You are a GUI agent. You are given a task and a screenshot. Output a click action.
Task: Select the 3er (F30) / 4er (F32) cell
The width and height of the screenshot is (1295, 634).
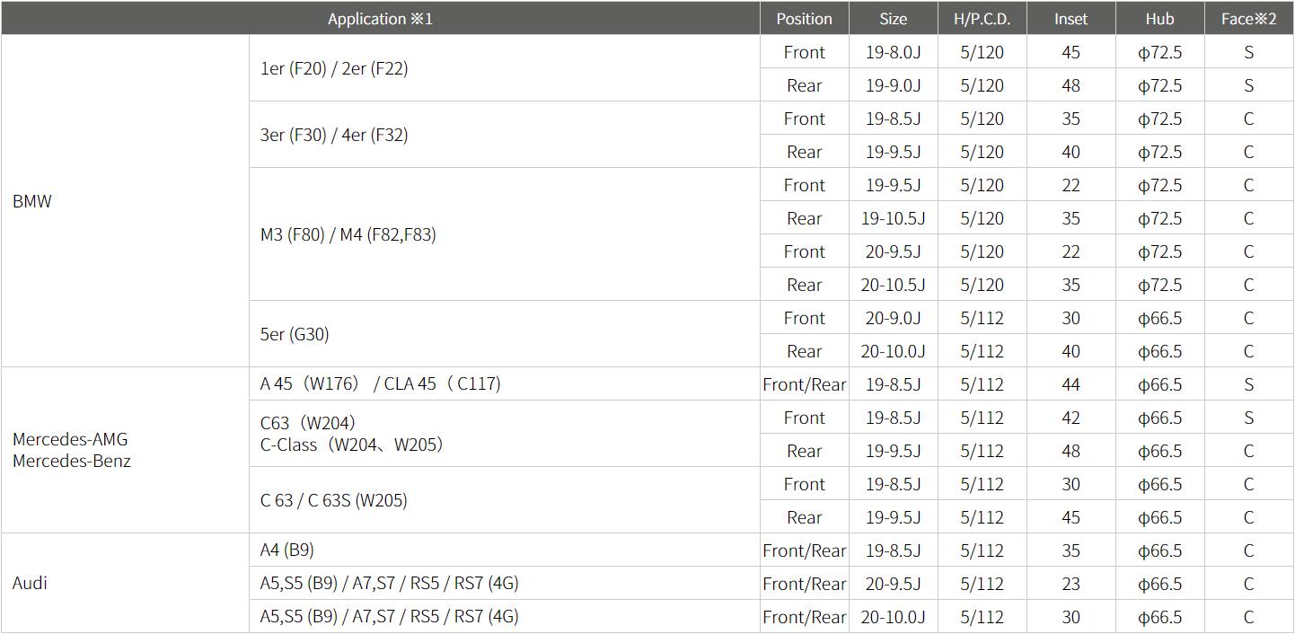pyautogui.click(x=334, y=135)
